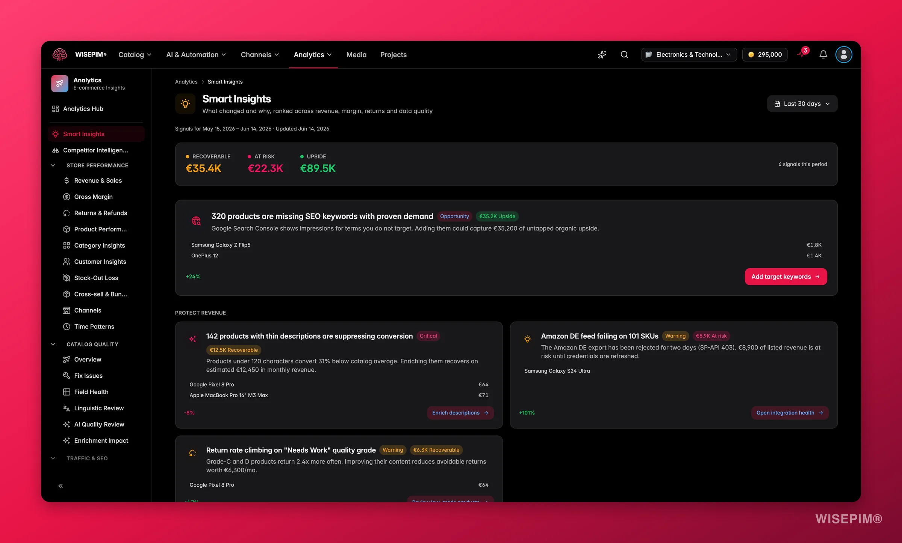Open the activity pulse icon with badge 3
This screenshot has height=543, width=902.
(x=802, y=54)
